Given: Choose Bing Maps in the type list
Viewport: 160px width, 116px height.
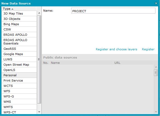Looking at the screenshot, I should point(19,24).
